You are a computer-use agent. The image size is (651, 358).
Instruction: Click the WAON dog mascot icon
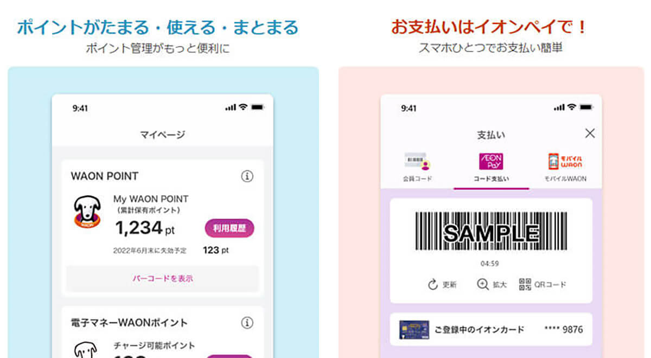87,212
